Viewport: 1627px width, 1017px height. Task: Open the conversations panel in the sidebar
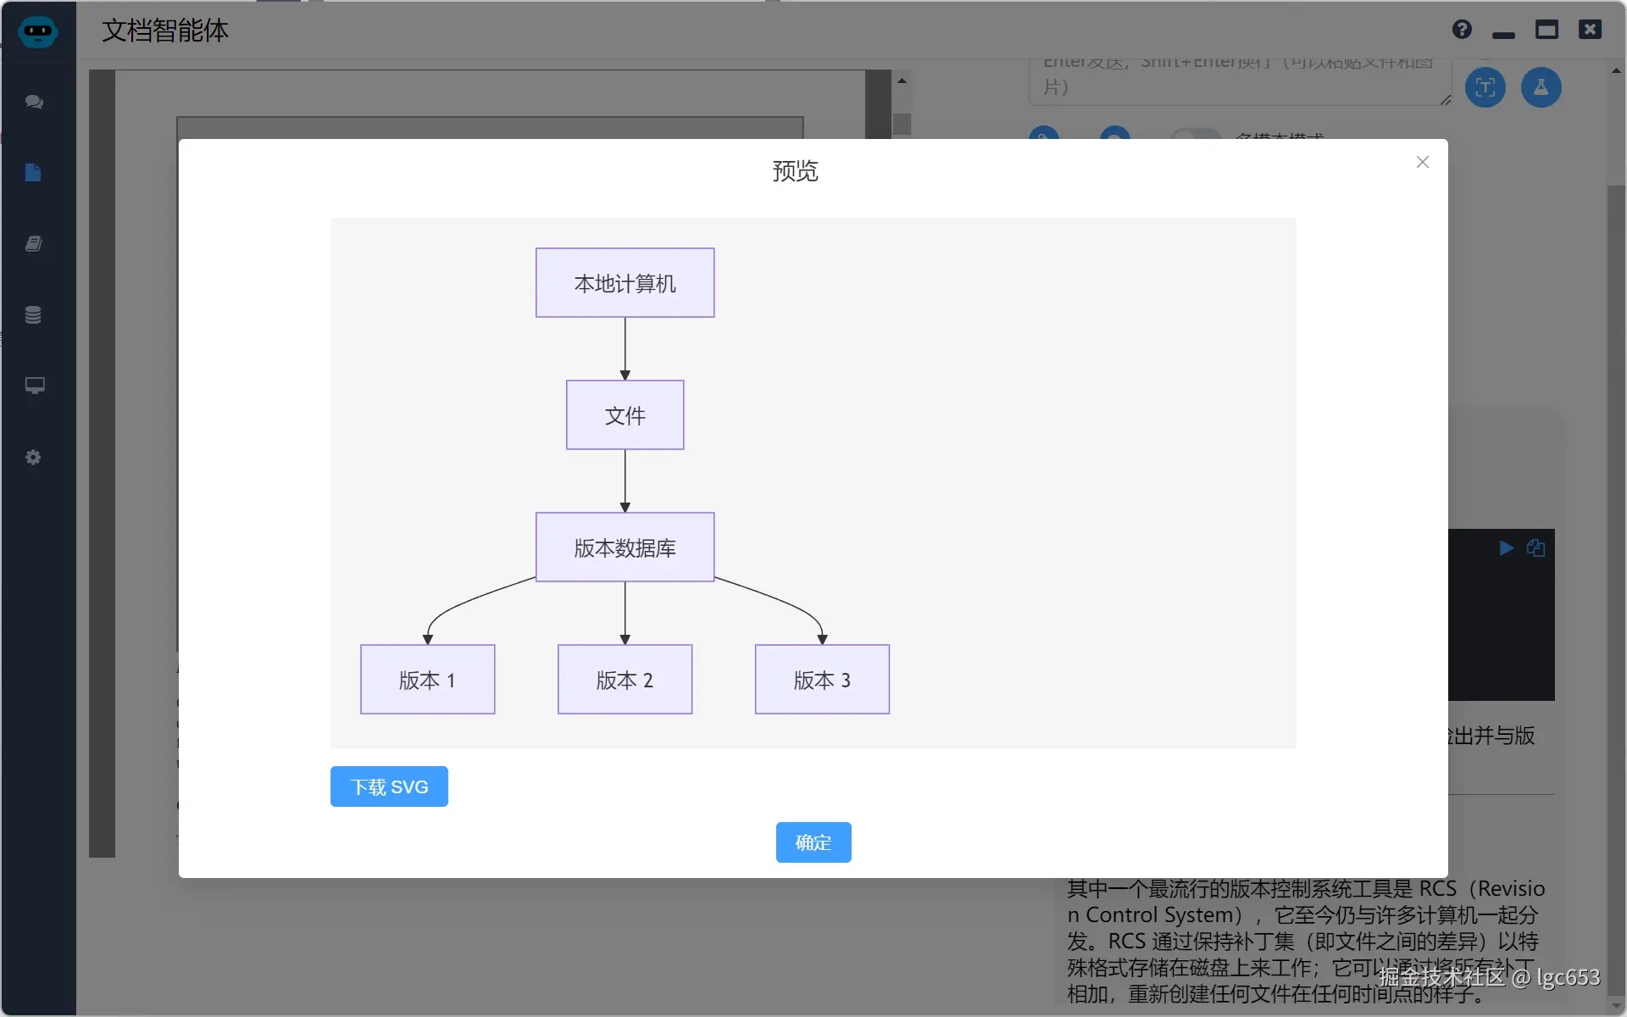pos(34,102)
